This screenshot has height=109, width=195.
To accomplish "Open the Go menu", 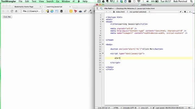I will click(x=58, y=1).
